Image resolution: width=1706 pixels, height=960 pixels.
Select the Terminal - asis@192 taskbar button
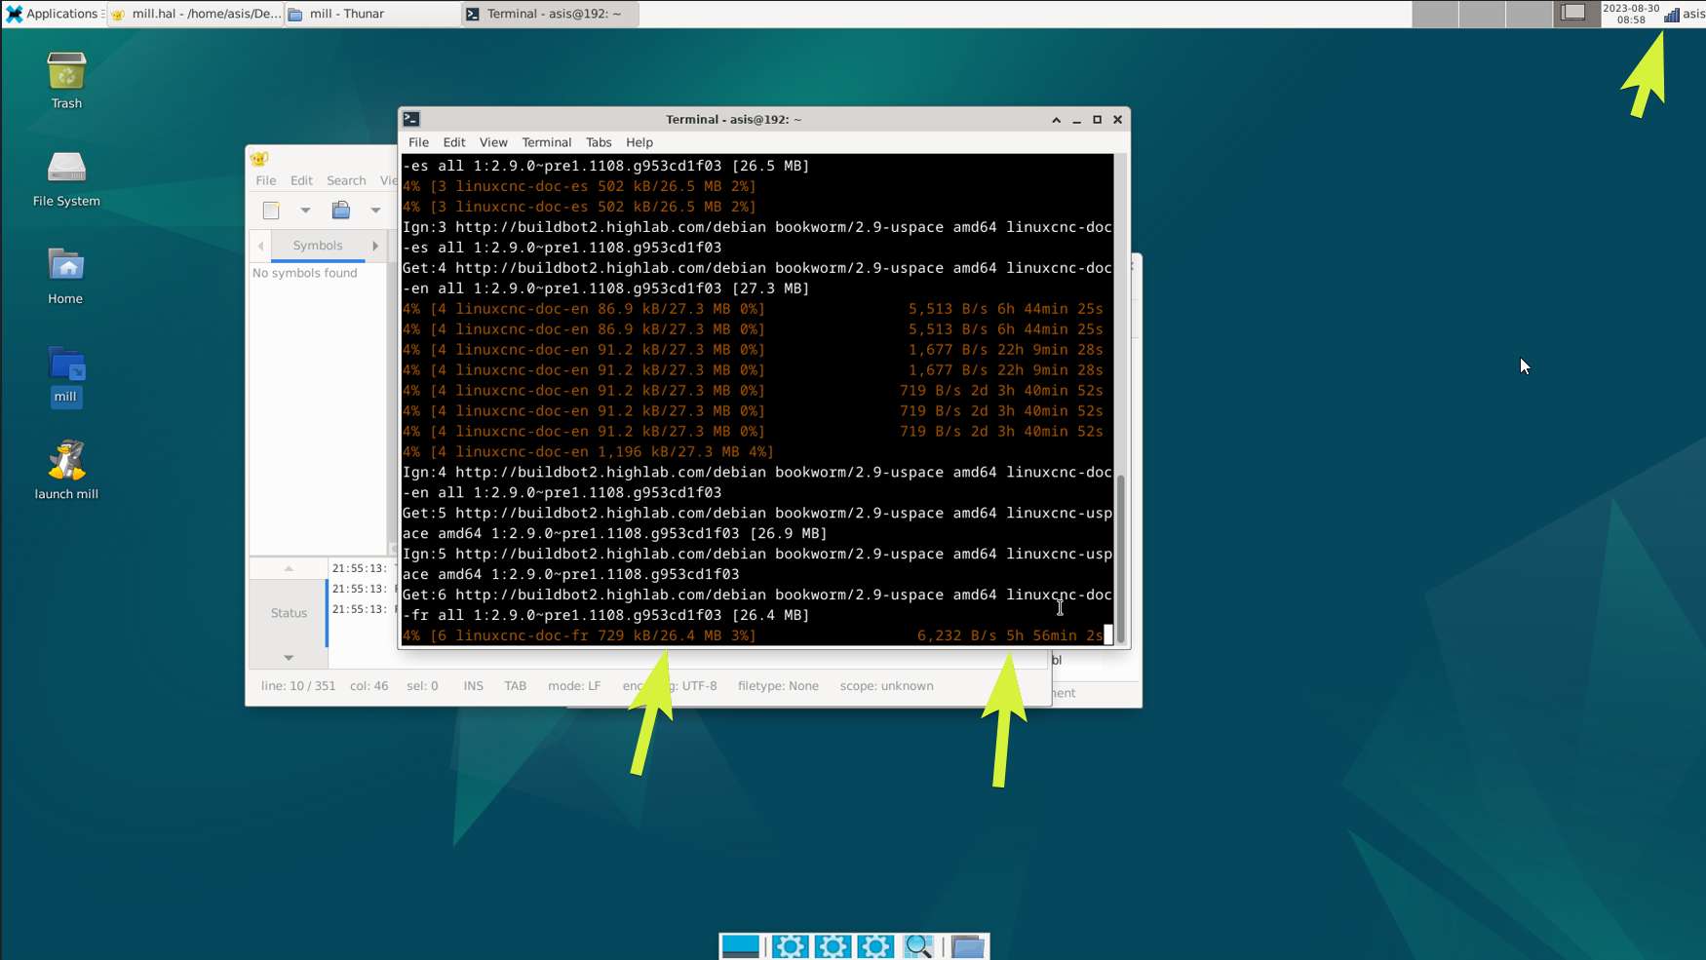pyautogui.click(x=550, y=14)
